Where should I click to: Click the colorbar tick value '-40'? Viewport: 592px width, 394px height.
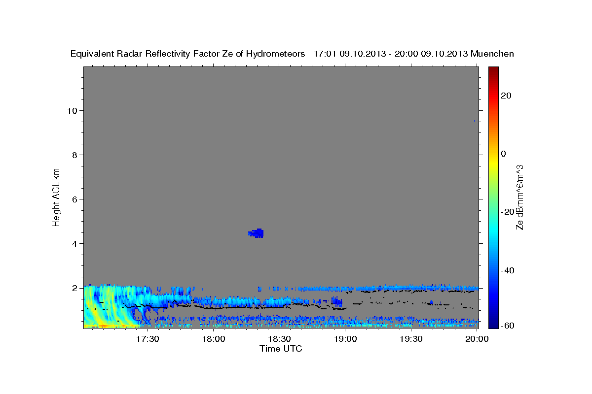click(x=507, y=270)
